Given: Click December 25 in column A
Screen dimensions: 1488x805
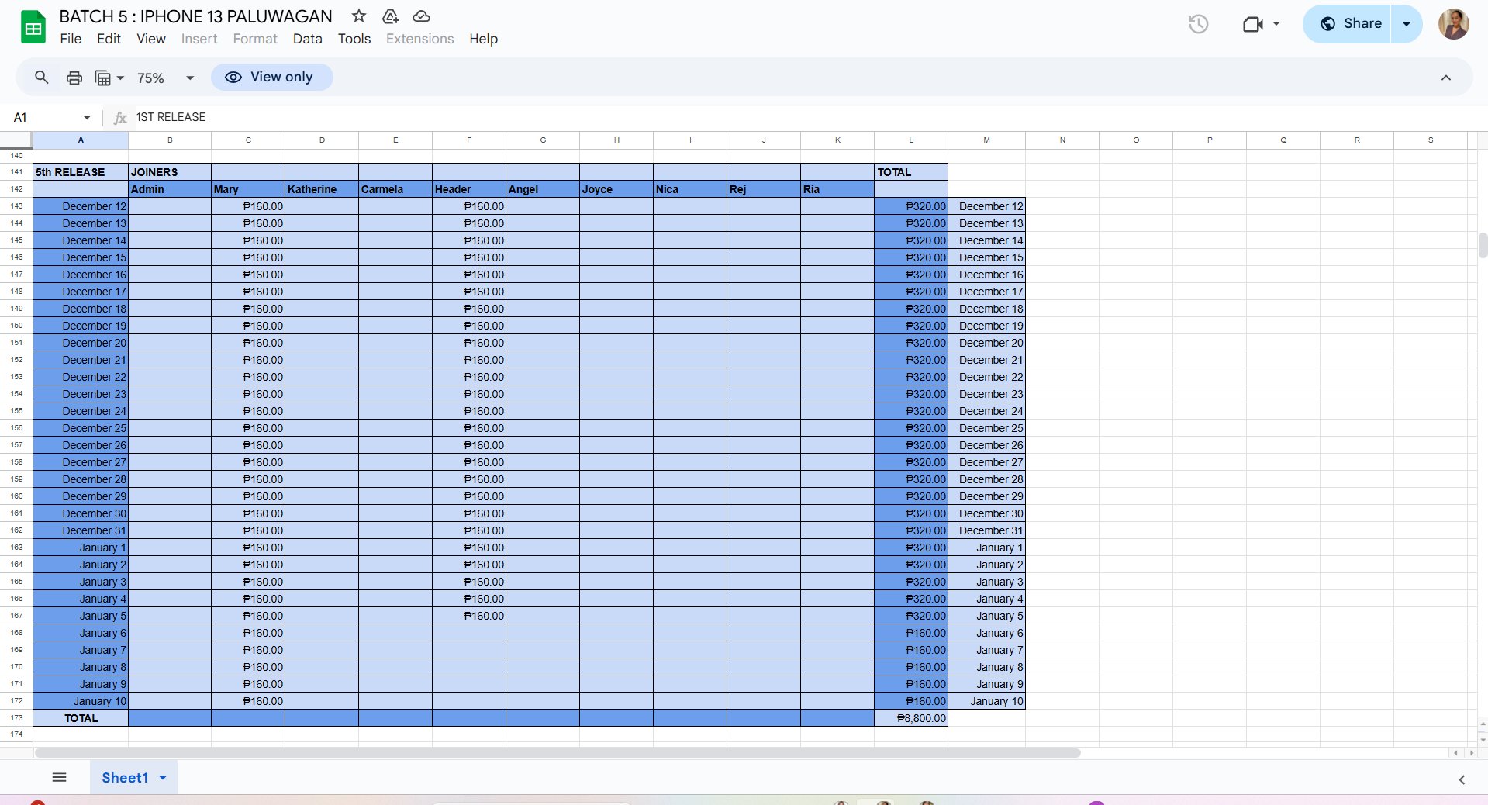Looking at the screenshot, I should point(81,428).
